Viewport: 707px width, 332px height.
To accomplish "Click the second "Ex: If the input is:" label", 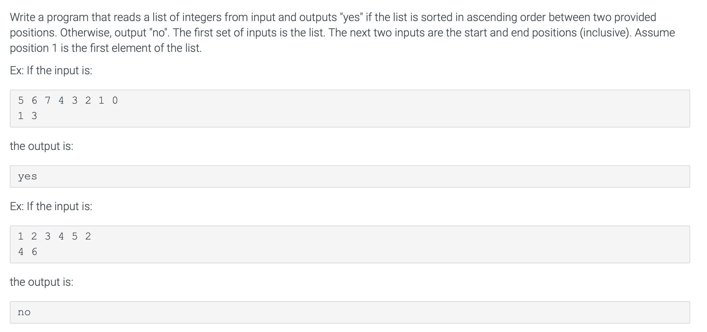I will 51,206.
